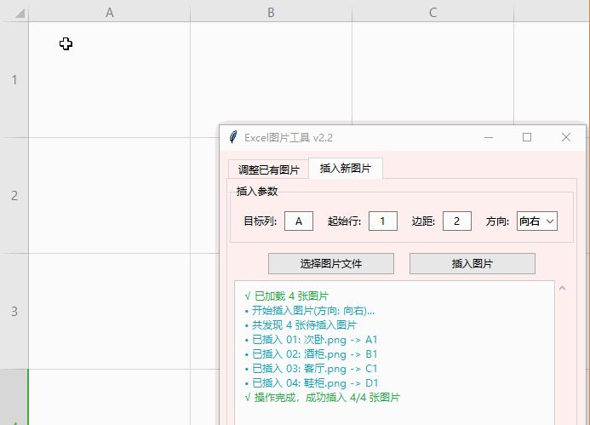Click the feather icon in tool title bar
Screen dimensions: 590x425
pos(233,137)
